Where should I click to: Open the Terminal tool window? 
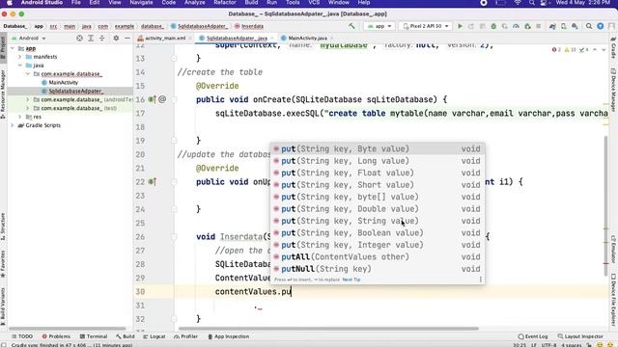(x=94, y=336)
